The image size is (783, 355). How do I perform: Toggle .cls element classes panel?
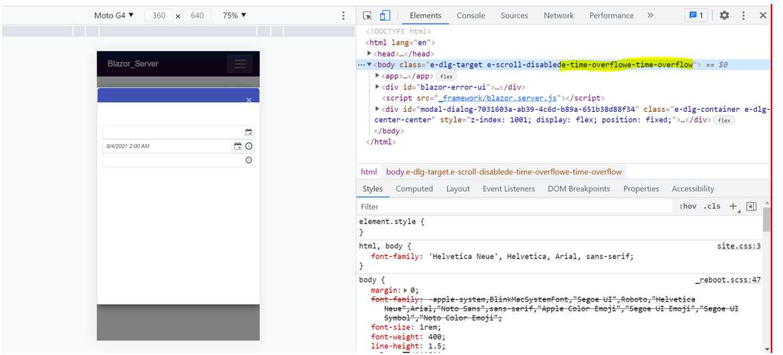712,206
